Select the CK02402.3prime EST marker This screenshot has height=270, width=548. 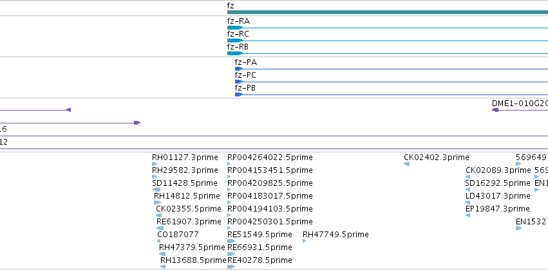[x=406, y=163]
